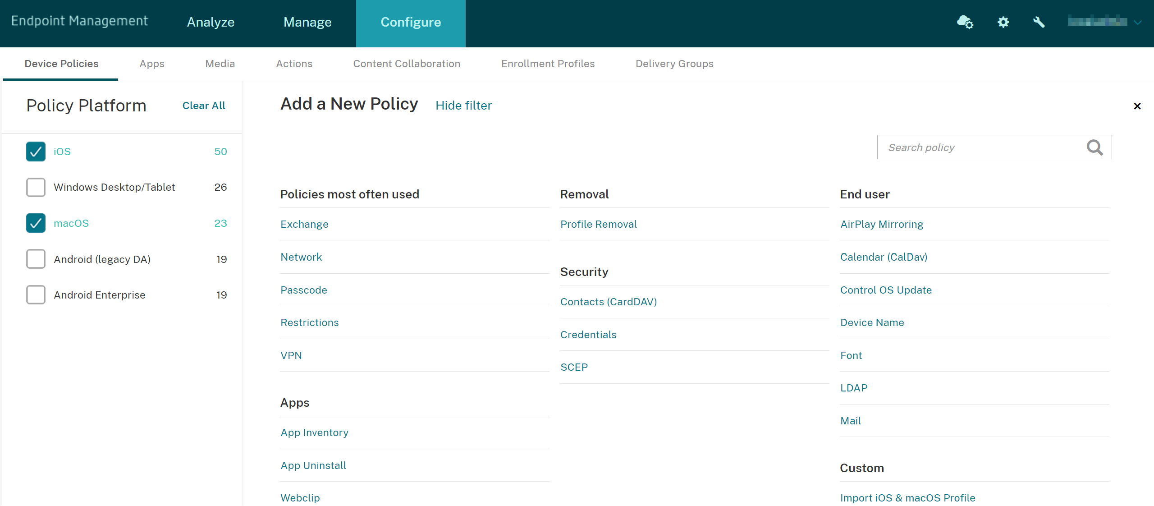Uncheck the iOS platform checkbox
Viewport: 1154px width, 506px height.
pyautogui.click(x=36, y=152)
